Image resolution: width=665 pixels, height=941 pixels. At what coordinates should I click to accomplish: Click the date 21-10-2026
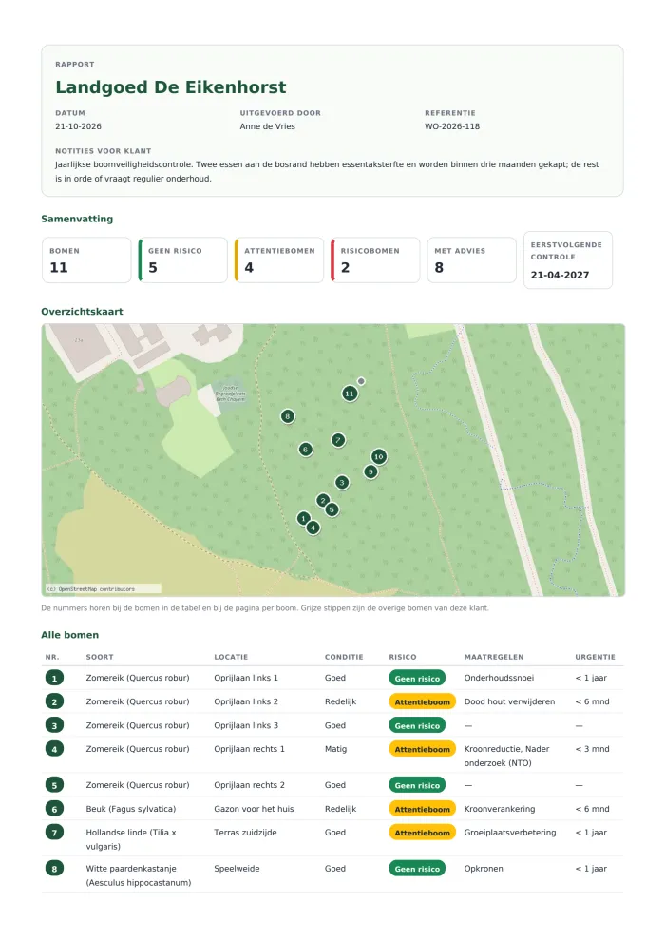tap(78, 126)
